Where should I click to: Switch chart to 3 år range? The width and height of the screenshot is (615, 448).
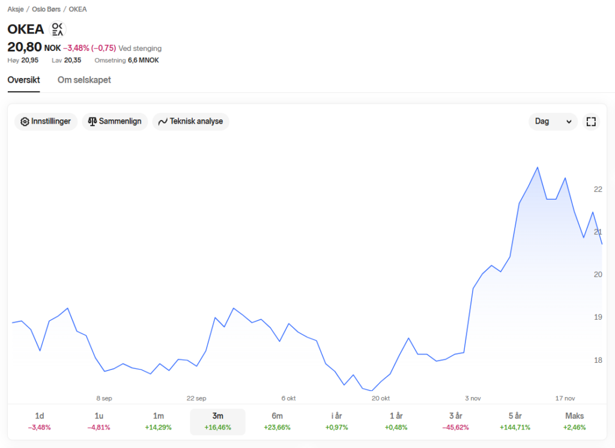tap(455, 421)
